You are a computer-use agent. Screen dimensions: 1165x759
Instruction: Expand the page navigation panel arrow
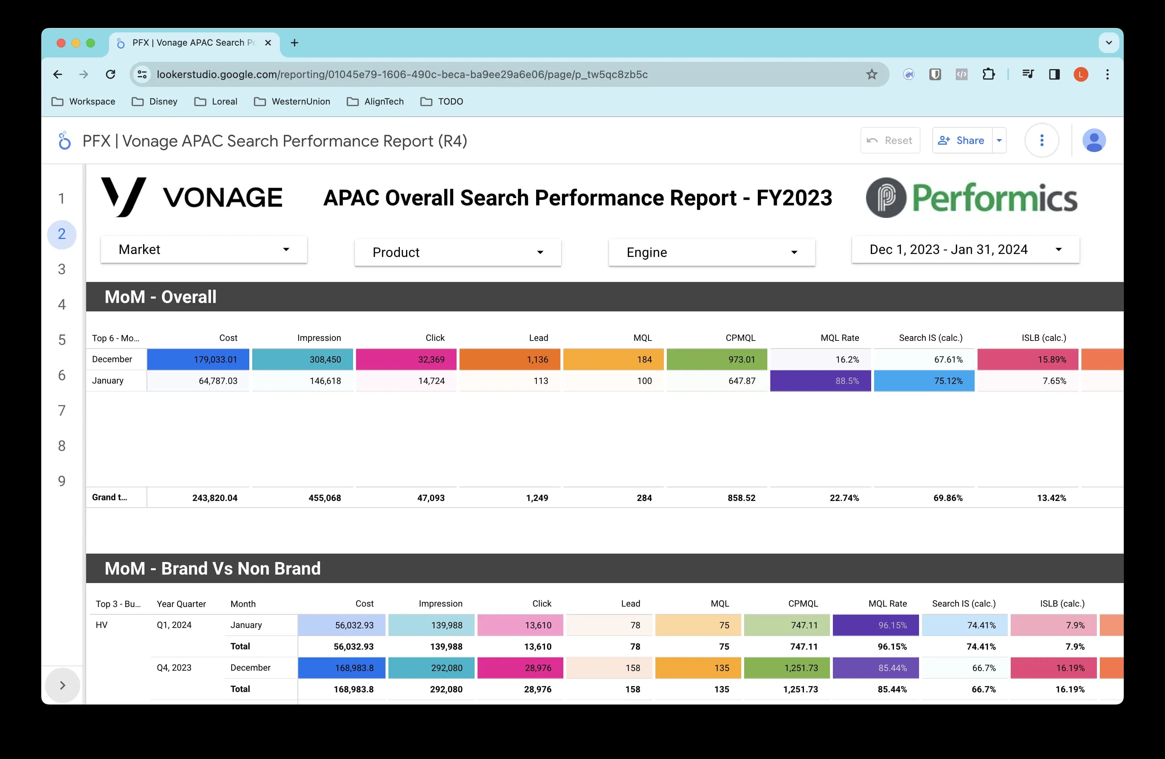[62, 685]
